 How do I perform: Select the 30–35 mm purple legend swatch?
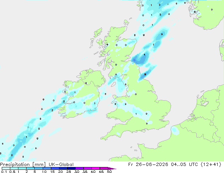(x=79, y=168)
